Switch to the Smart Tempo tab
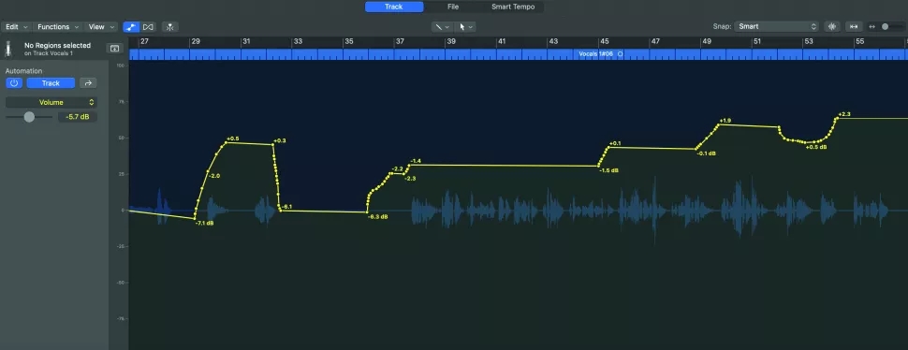 [513, 7]
